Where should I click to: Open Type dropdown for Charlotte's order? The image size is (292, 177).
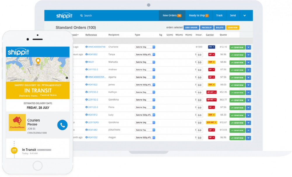coord(145,47)
